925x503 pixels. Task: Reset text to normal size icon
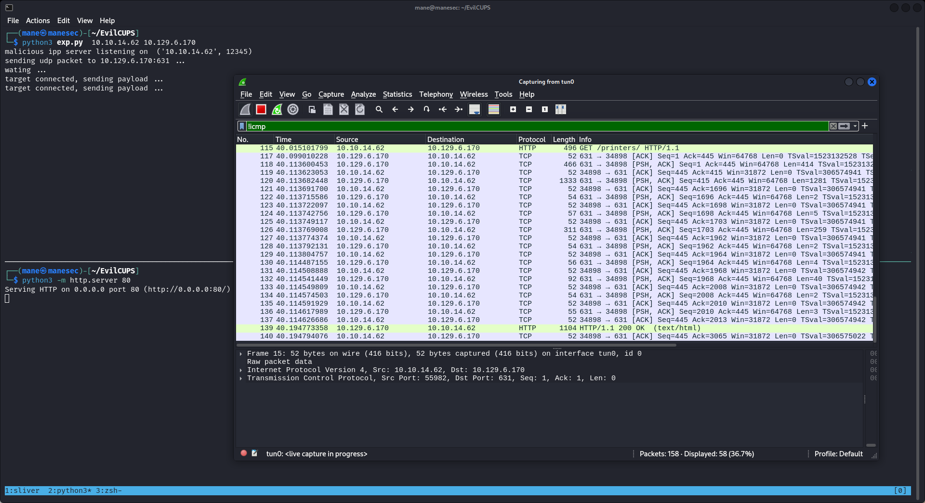[545, 110]
